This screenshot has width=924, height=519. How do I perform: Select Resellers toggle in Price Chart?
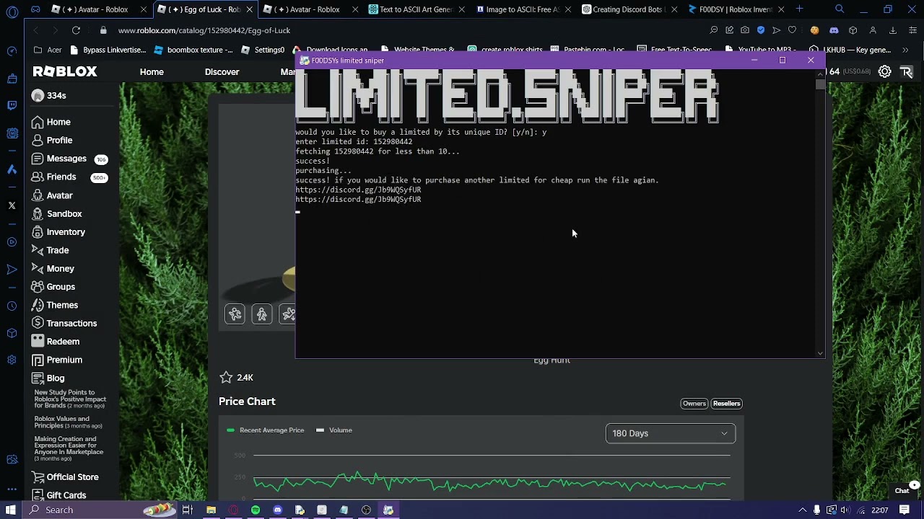[727, 404]
